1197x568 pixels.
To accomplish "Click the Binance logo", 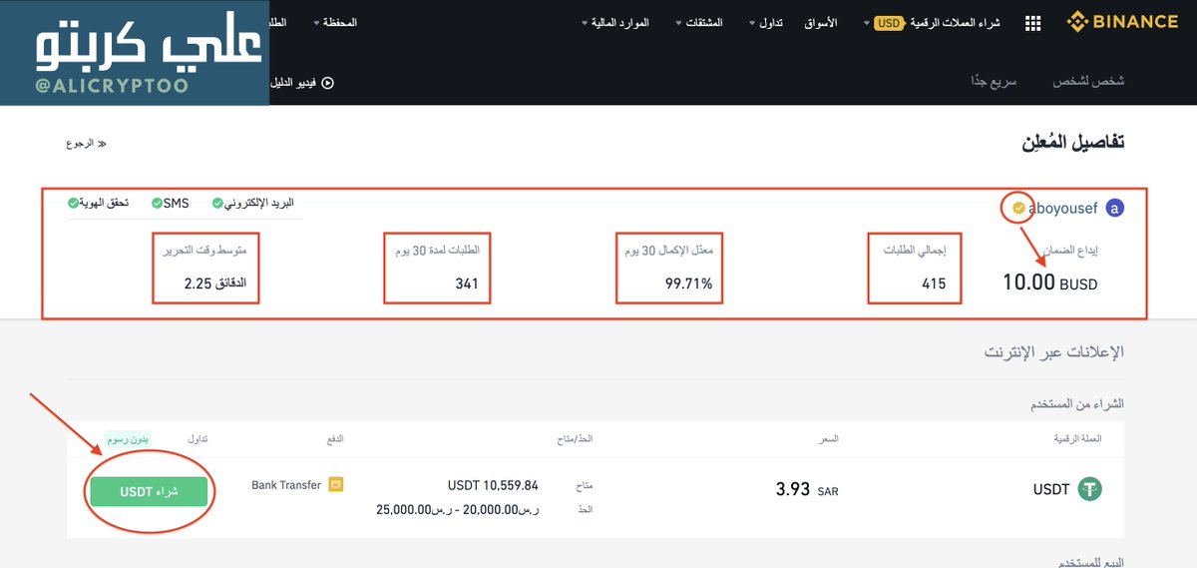I will click(x=1122, y=22).
